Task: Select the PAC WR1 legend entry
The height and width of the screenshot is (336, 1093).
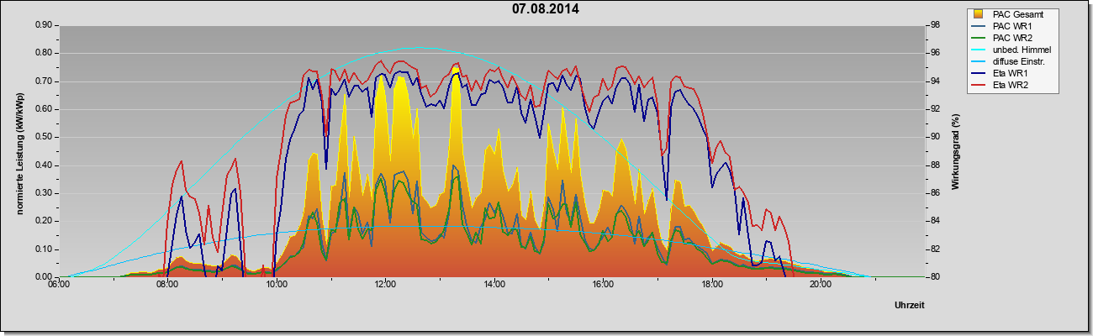Action: coord(1011,26)
